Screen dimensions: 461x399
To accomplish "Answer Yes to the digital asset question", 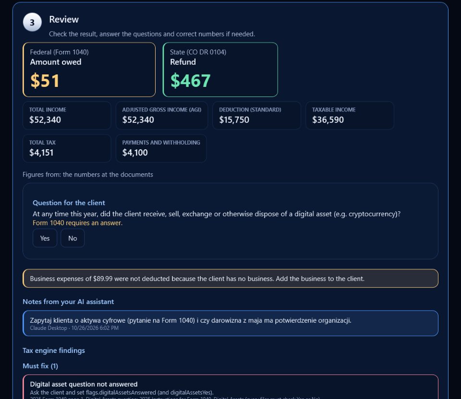I will [x=45, y=238].
